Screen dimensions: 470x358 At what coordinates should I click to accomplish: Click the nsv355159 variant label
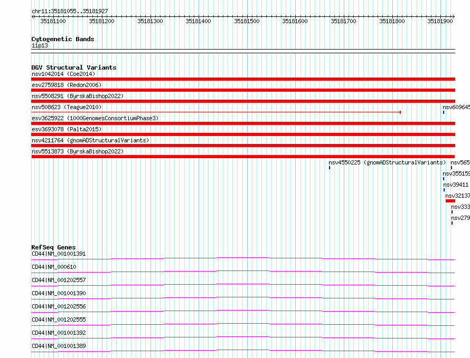[456, 173]
